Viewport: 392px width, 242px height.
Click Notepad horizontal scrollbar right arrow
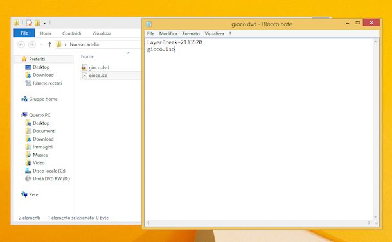coord(370,223)
